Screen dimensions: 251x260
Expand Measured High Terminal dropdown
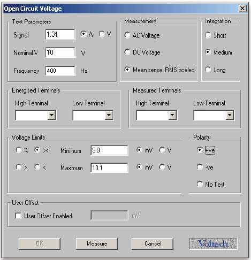pyautogui.click(x=172, y=115)
